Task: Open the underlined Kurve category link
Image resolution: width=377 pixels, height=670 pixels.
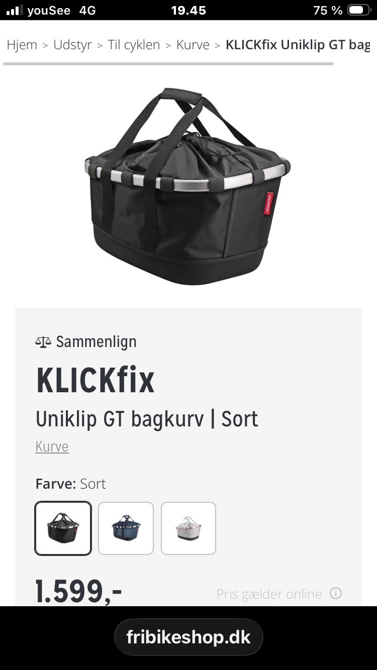Action: coord(52,446)
